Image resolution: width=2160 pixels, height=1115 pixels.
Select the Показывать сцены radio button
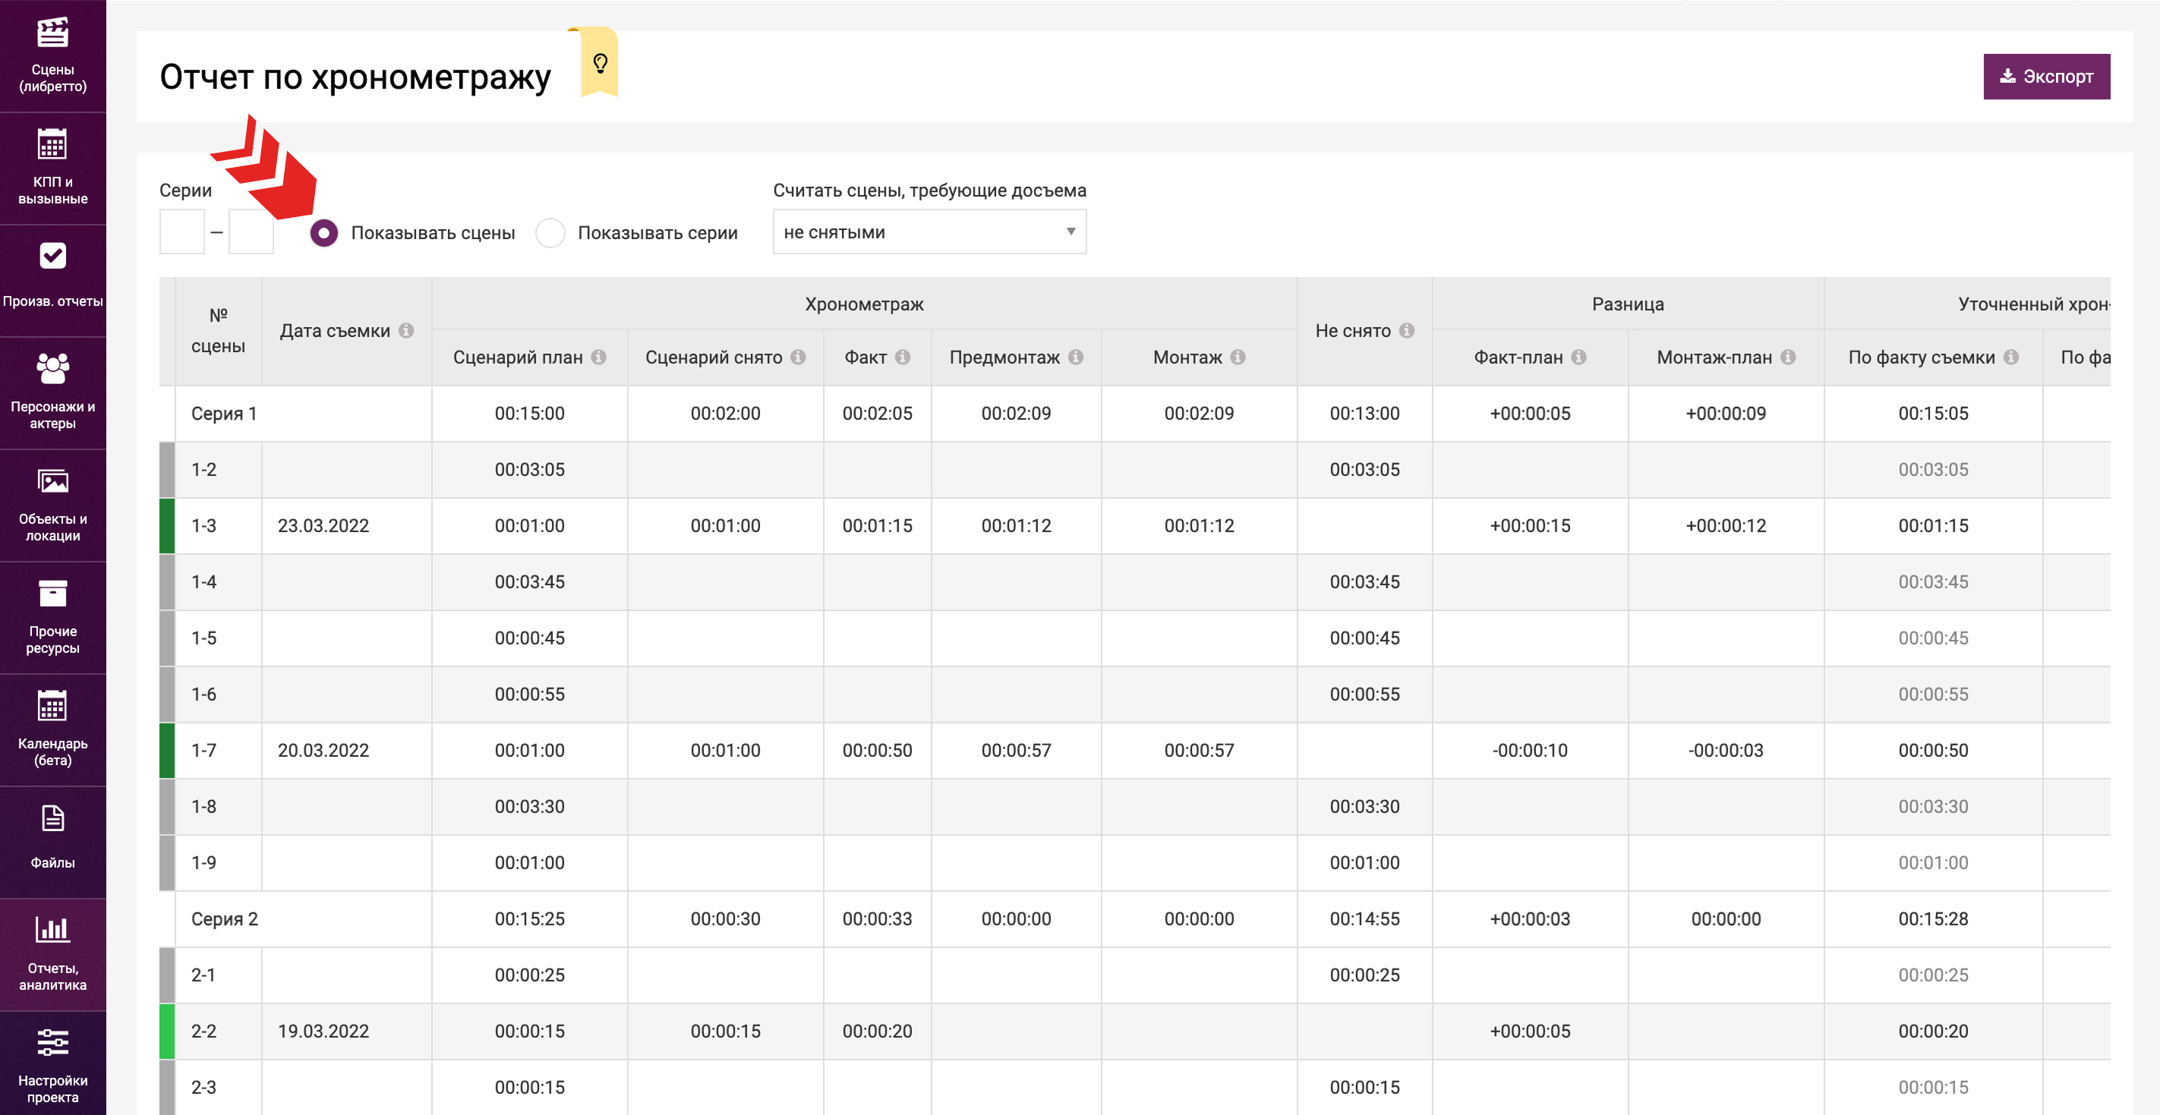pos(323,233)
